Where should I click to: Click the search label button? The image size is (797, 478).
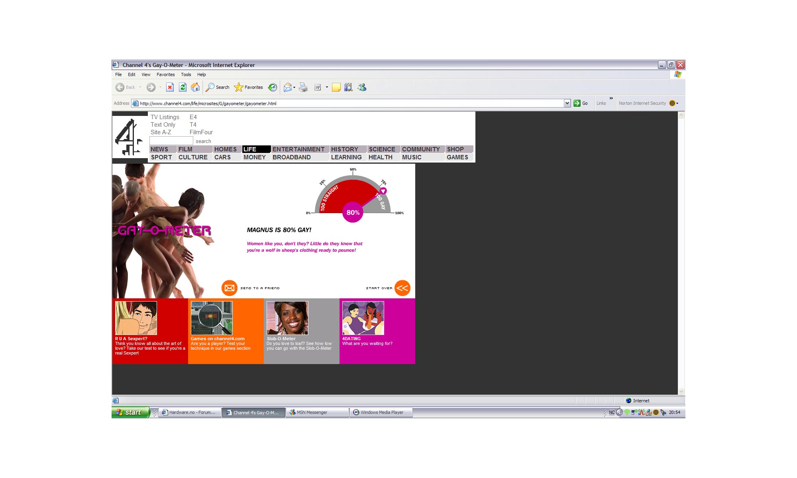point(203,141)
